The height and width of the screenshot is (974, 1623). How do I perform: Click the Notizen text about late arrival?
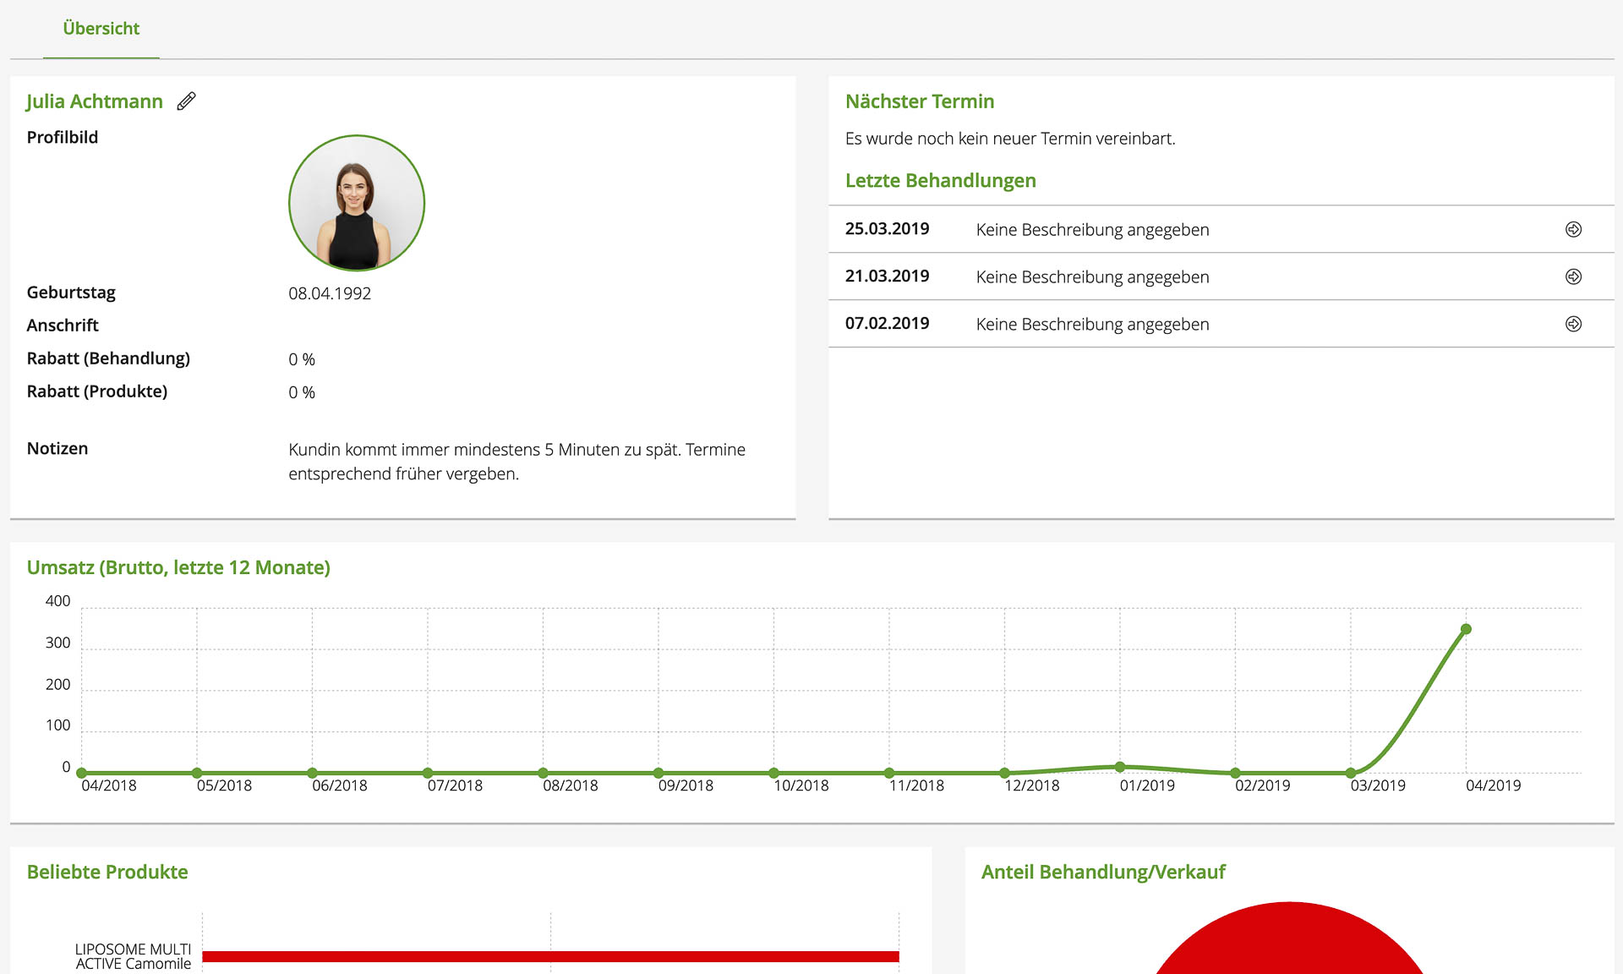click(x=516, y=462)
